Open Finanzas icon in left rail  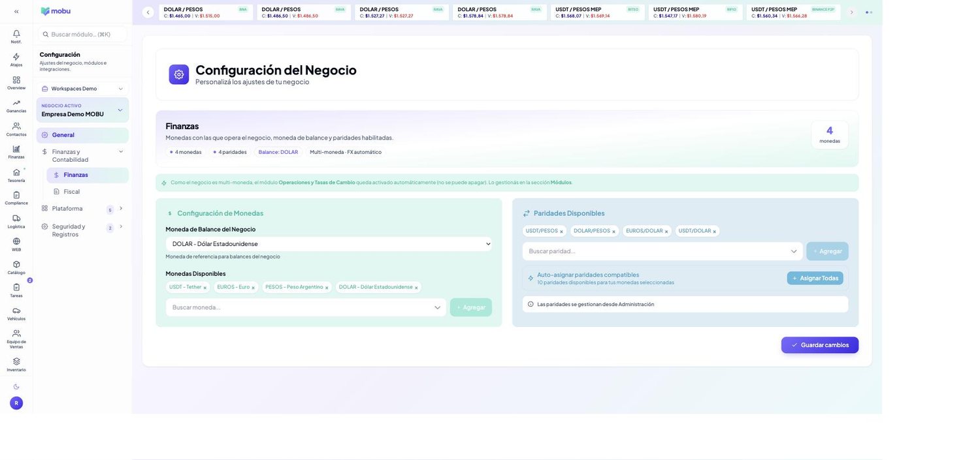pos(16,152)
